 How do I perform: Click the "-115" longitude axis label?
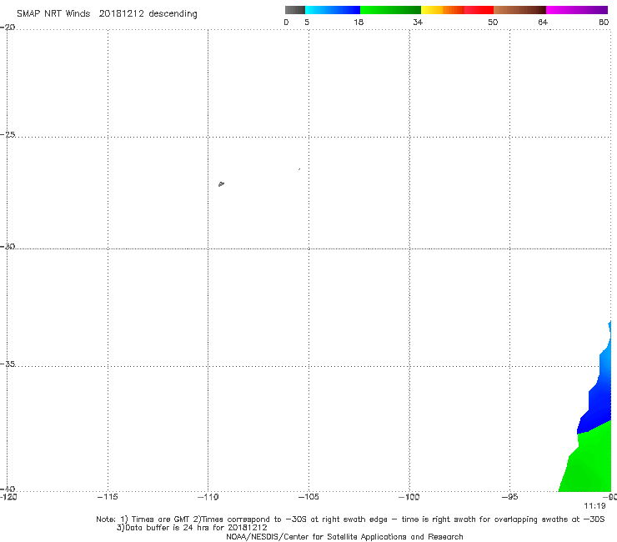[x=108, y=497]
